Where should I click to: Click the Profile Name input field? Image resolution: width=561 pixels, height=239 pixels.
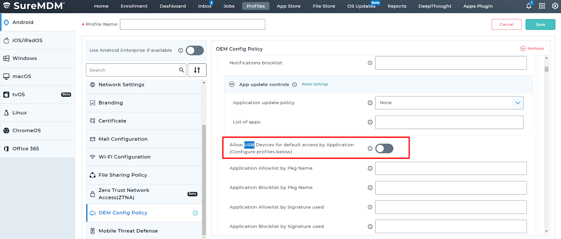coord(192,25)
